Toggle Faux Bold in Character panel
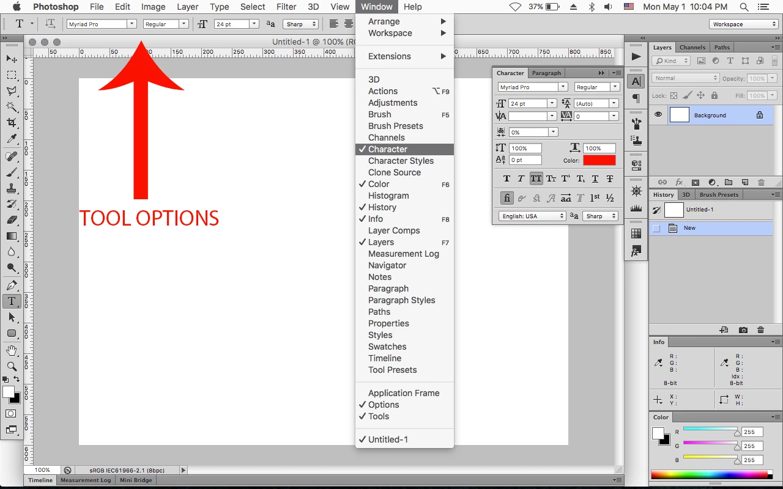The height and width of the screenshot is (489, 783). coord(507,179)
